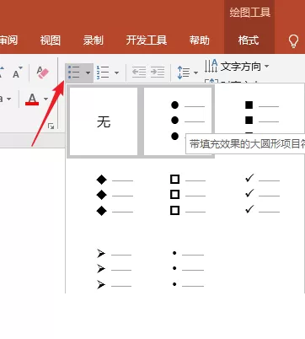This screenshot has width=305, height=339.
Task: Apply the red font color button
Action: click(x=32, y=99)
